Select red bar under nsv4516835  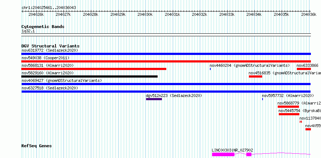pyautogui.click(x=255, y=76)
